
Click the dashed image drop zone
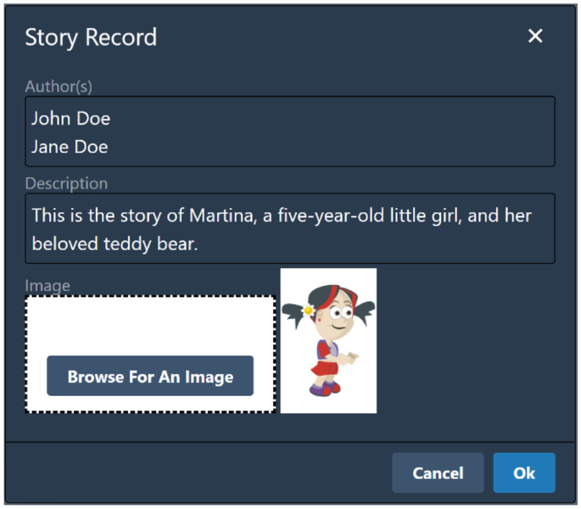pos(150,354)
